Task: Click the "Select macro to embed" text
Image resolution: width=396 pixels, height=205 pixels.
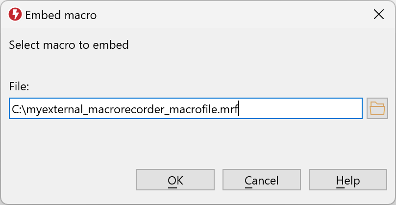Action: tap(69, 45)
